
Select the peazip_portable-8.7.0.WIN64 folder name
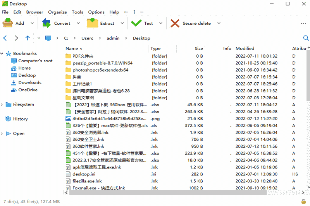[102, 63]
